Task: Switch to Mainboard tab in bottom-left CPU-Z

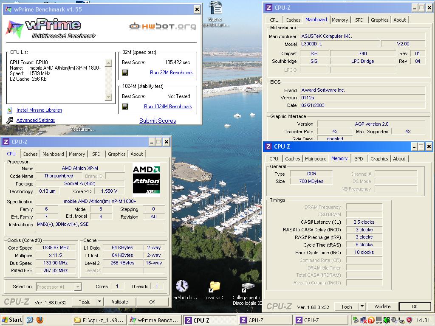Action: tap(53, 154)
